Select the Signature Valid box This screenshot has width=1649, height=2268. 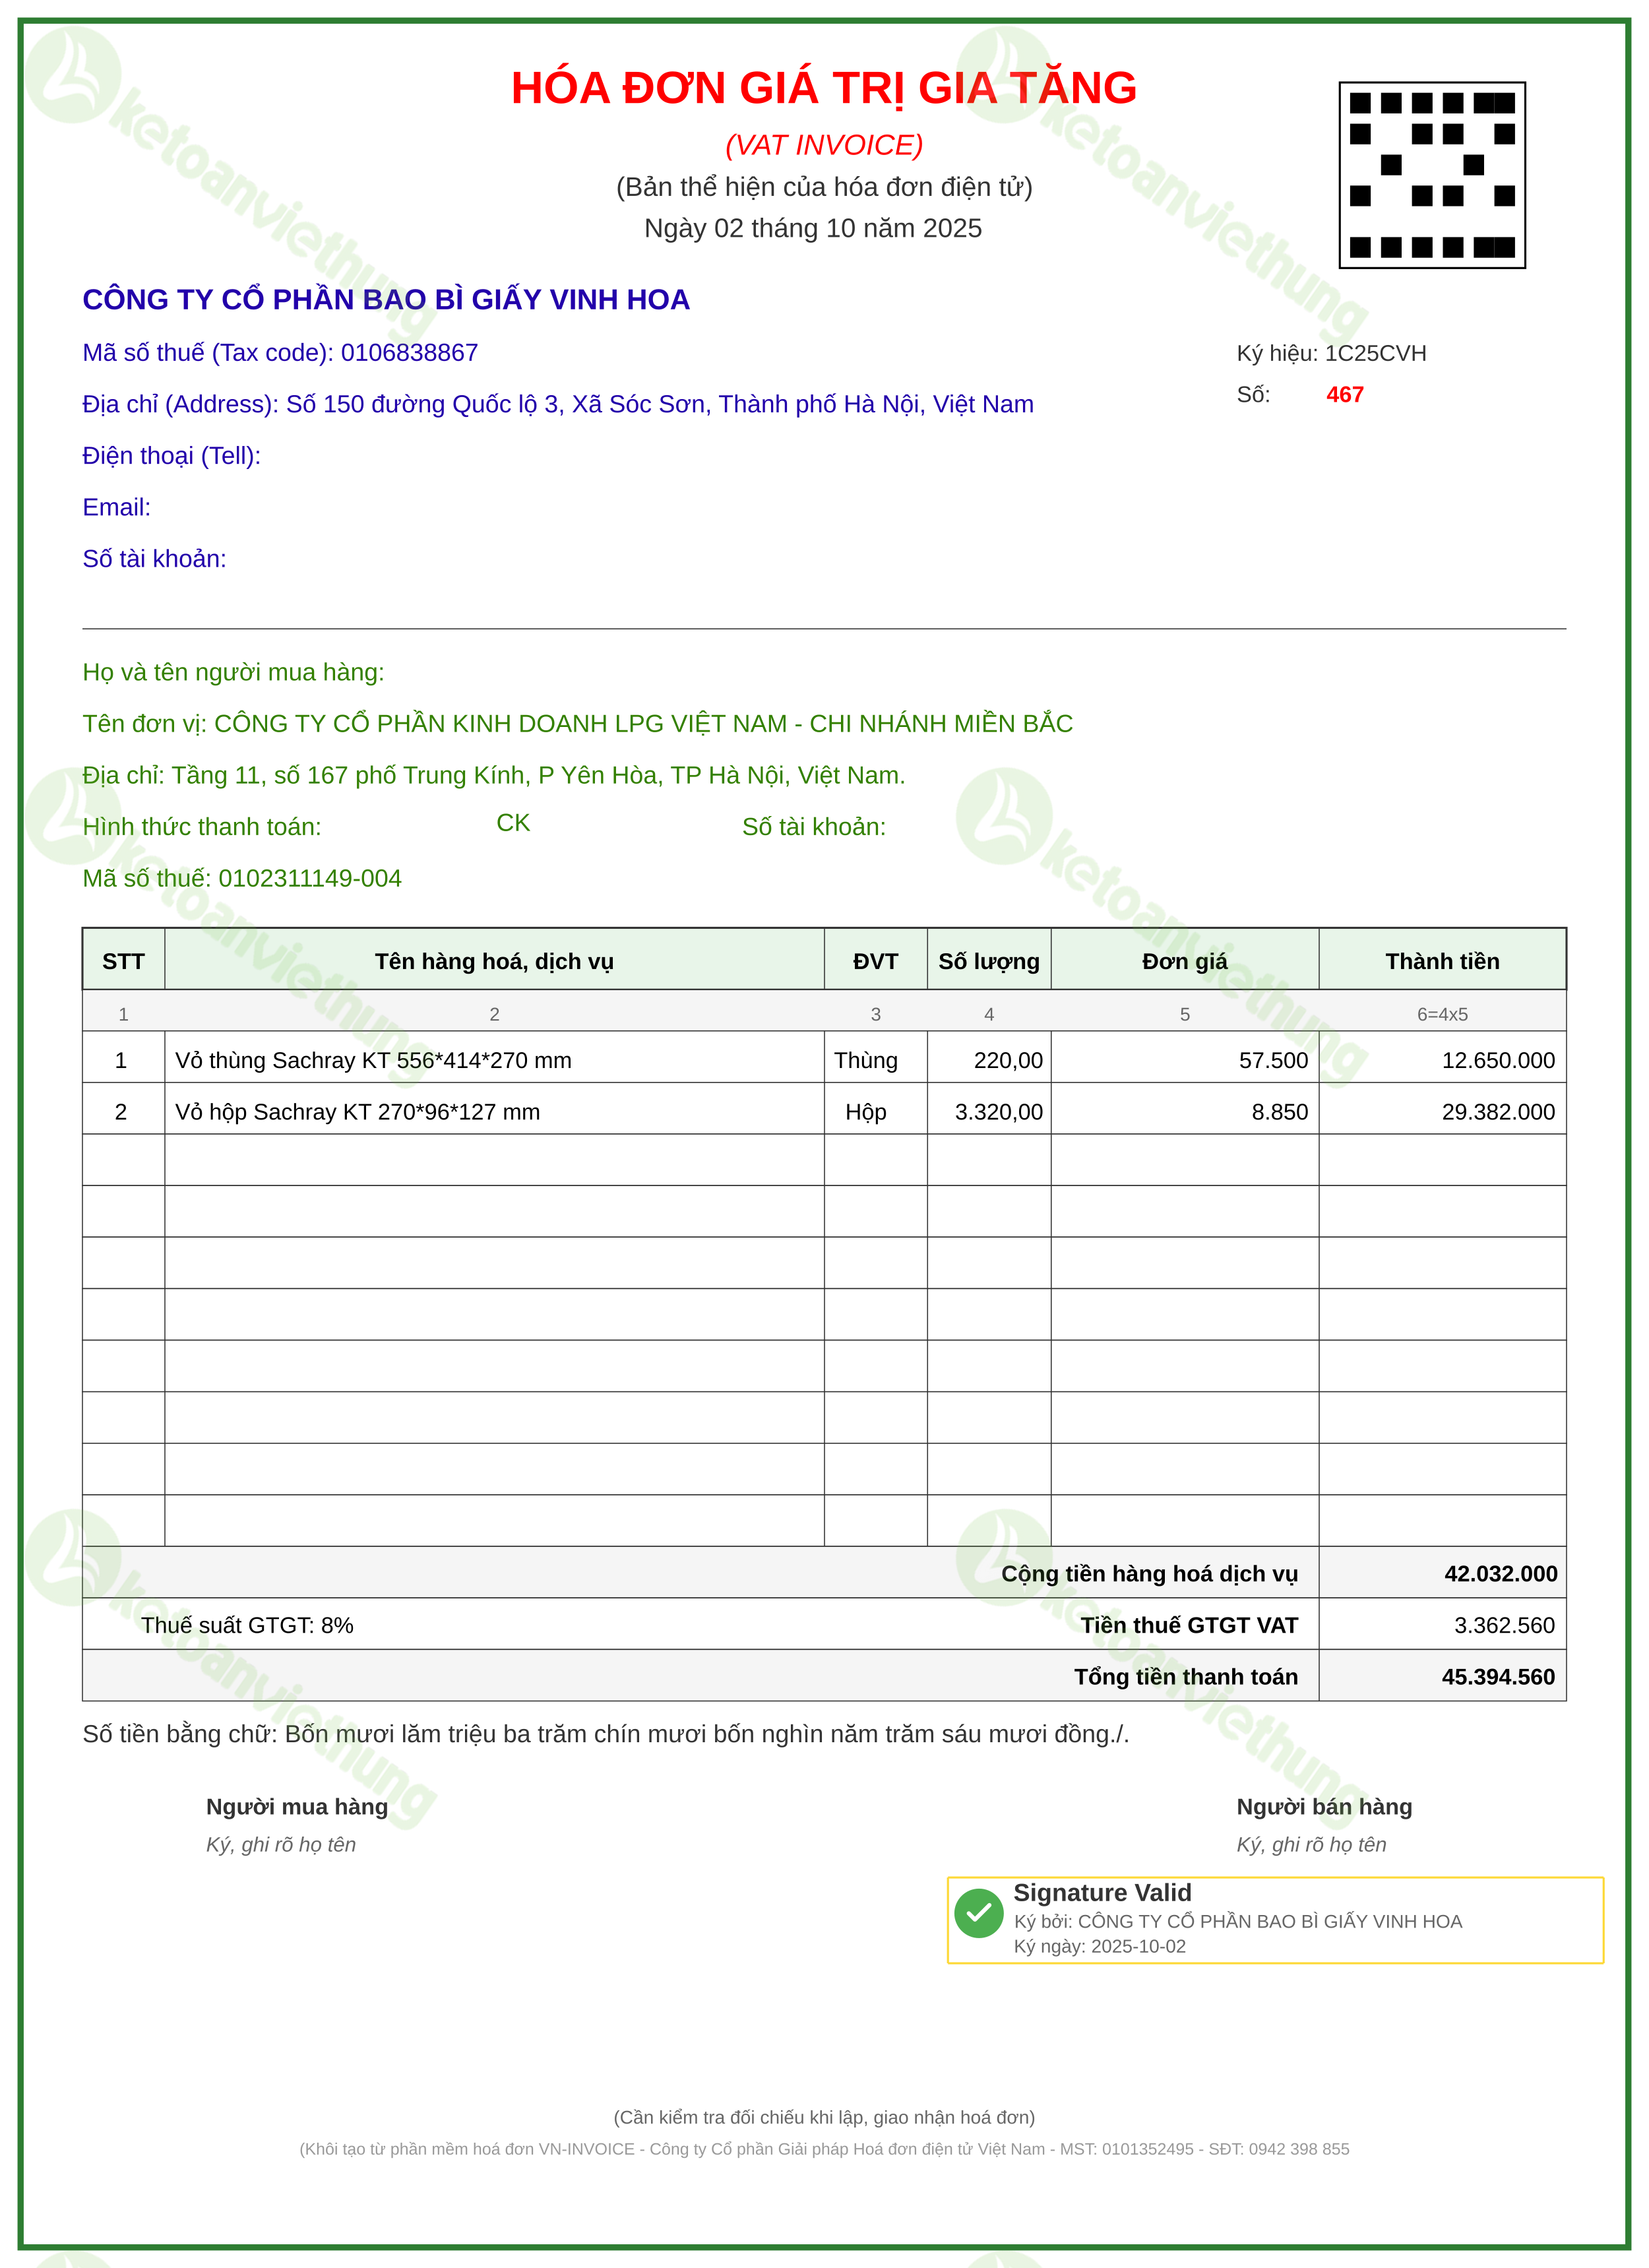1275,1920
